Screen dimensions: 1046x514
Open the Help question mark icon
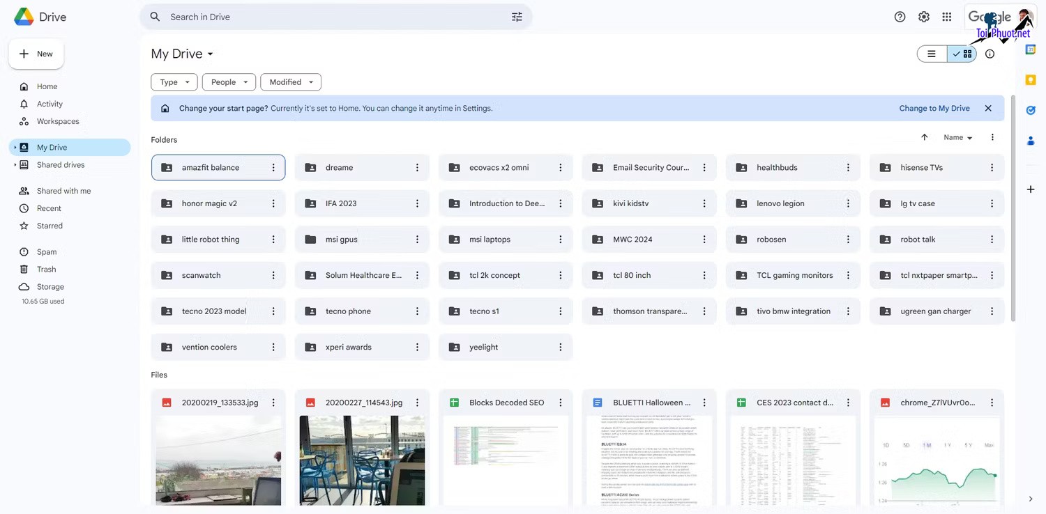point(900,17)
